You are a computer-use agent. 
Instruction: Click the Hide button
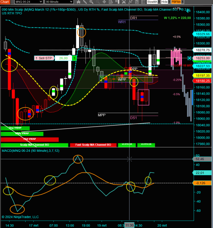[x=164, y=2]
